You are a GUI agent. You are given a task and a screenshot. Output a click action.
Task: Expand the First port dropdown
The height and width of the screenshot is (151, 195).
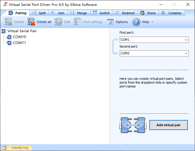tap(186, 40)
